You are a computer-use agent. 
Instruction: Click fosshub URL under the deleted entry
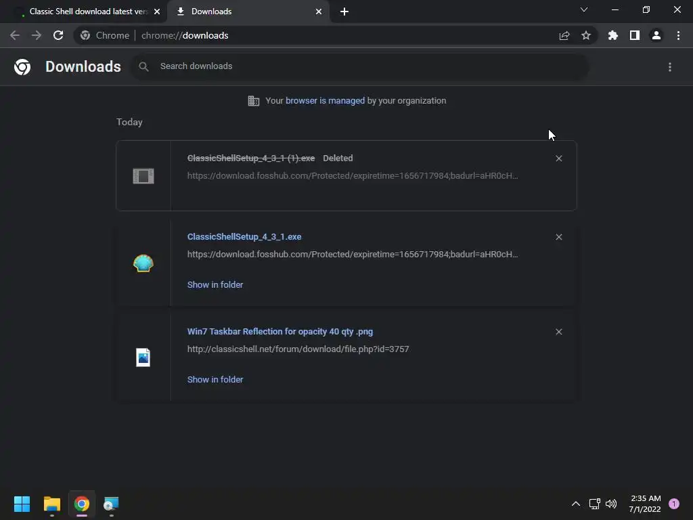pyautogui.click(x=353, y=175)
